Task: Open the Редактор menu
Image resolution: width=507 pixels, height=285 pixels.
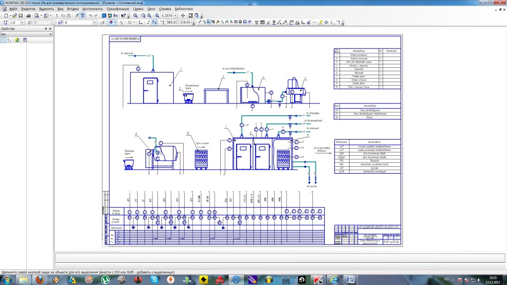Action: click(28, 9)
